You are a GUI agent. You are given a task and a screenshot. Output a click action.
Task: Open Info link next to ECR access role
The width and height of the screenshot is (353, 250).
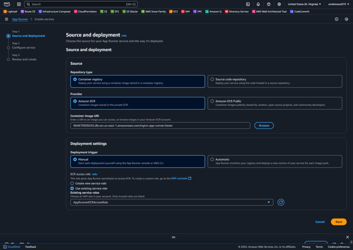pos(94,174)
